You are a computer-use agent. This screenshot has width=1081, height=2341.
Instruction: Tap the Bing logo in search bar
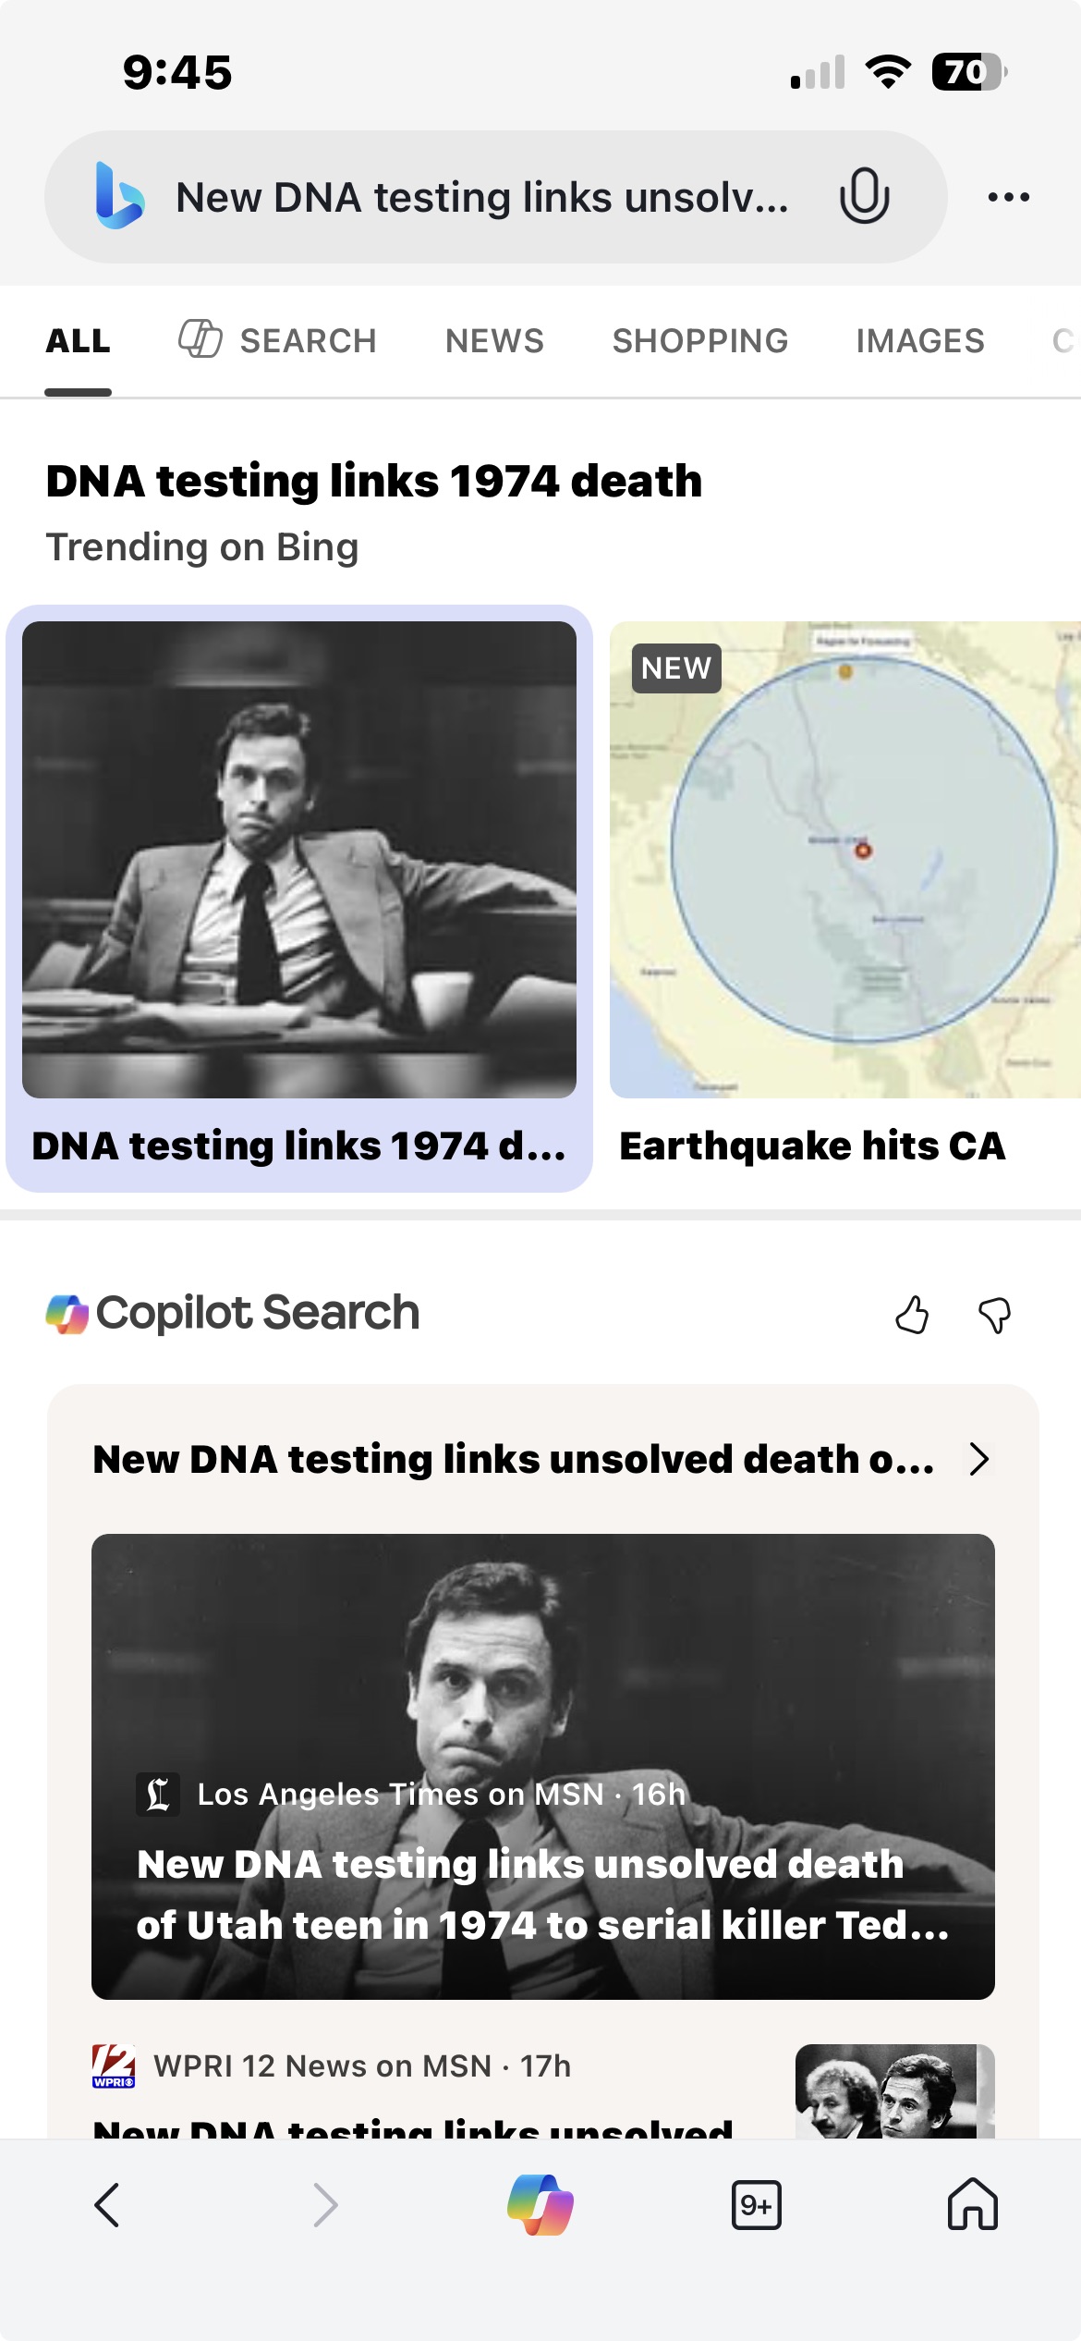point(120,196)
